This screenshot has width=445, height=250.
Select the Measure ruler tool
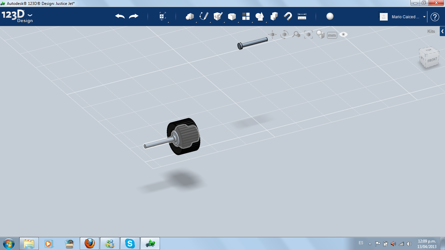(302, 16)
